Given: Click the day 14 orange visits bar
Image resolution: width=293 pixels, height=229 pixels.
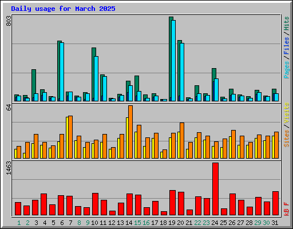Looking at the screenshot, I should 130,132.
